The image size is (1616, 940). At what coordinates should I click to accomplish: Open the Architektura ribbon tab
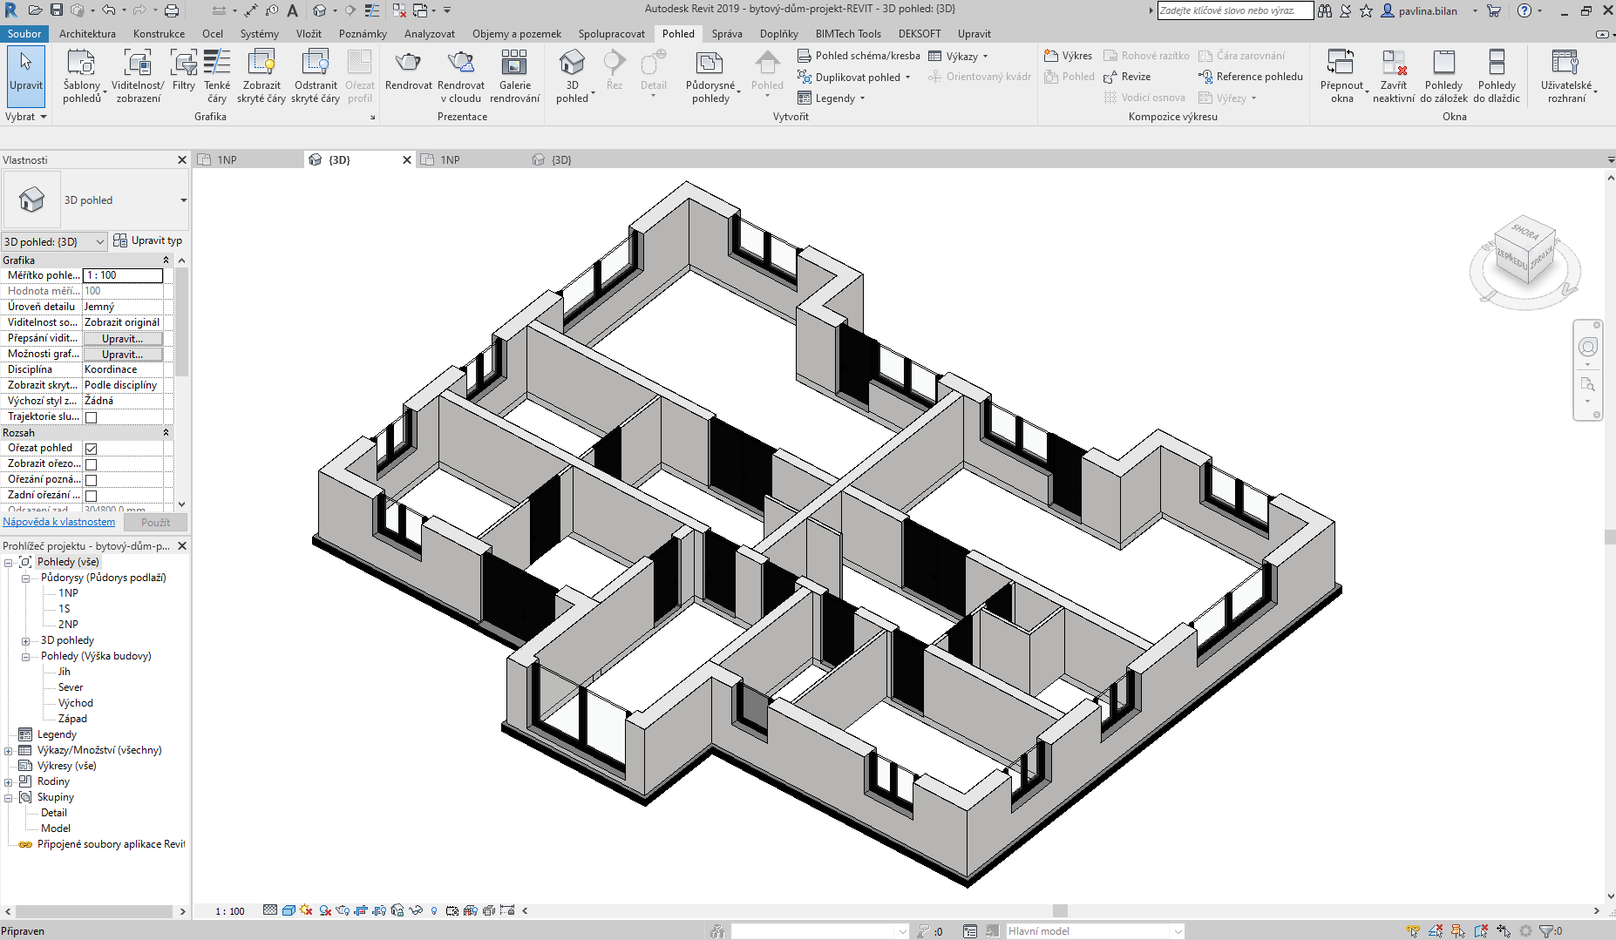pyautogui.click(x=87, y=34)
